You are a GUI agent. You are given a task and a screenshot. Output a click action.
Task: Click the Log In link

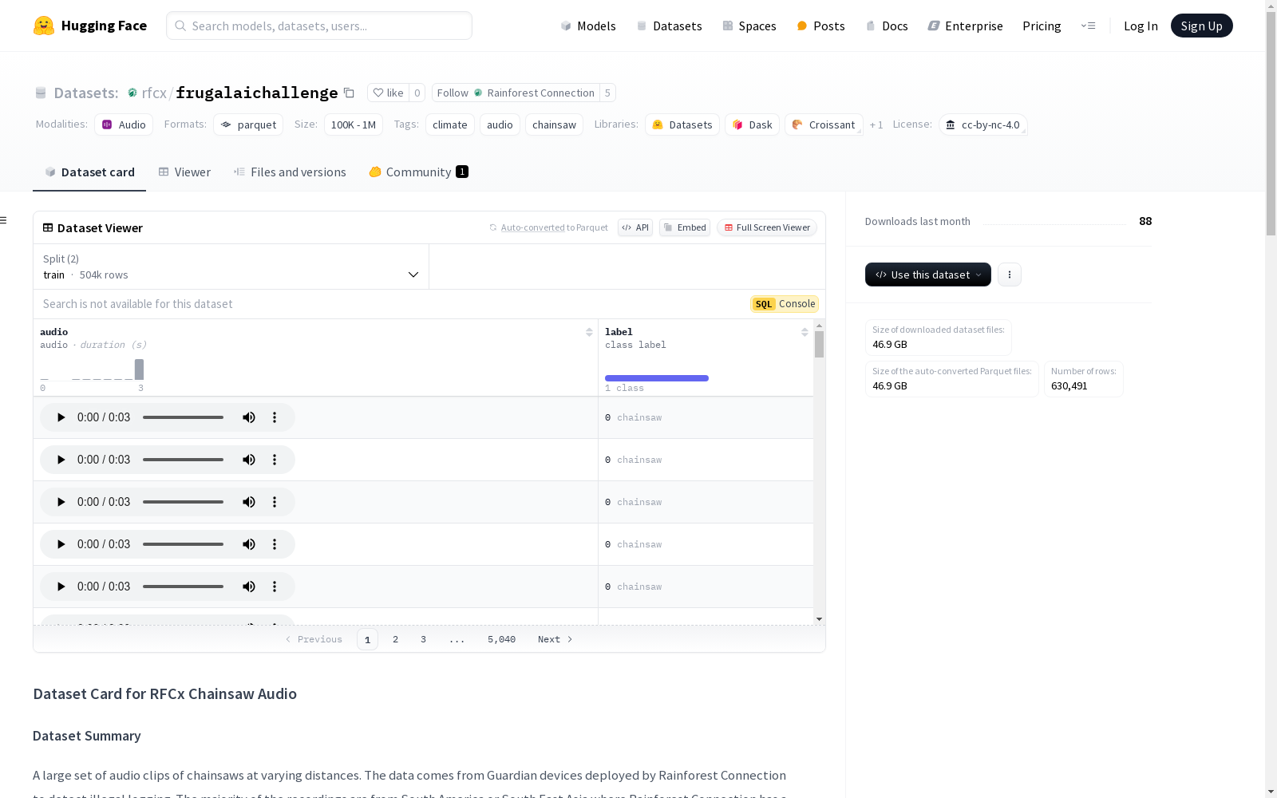pos(1141,26)
